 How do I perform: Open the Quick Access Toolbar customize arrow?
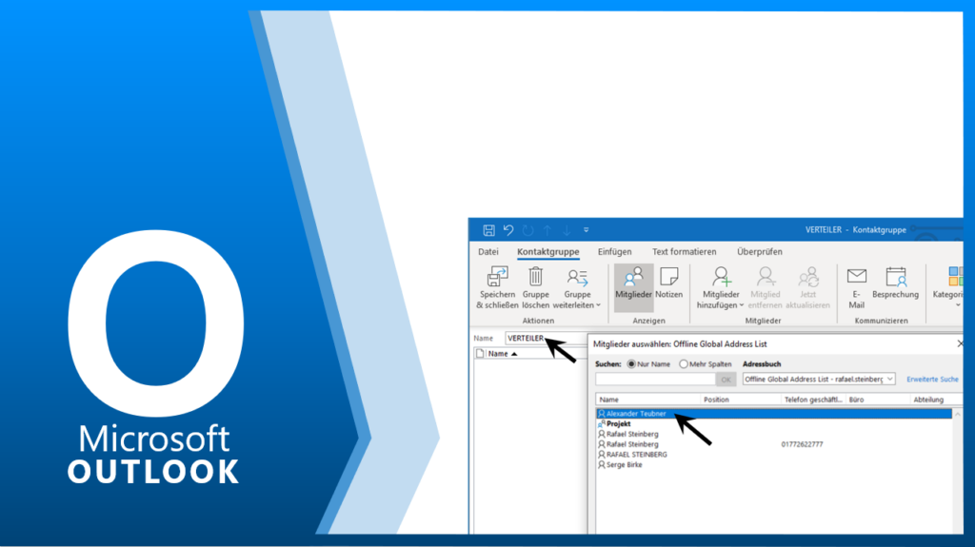(587, 230)
